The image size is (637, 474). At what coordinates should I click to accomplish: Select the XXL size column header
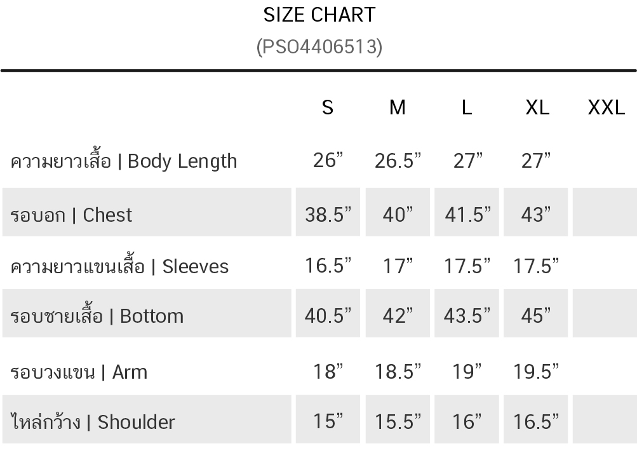[607, 108]
